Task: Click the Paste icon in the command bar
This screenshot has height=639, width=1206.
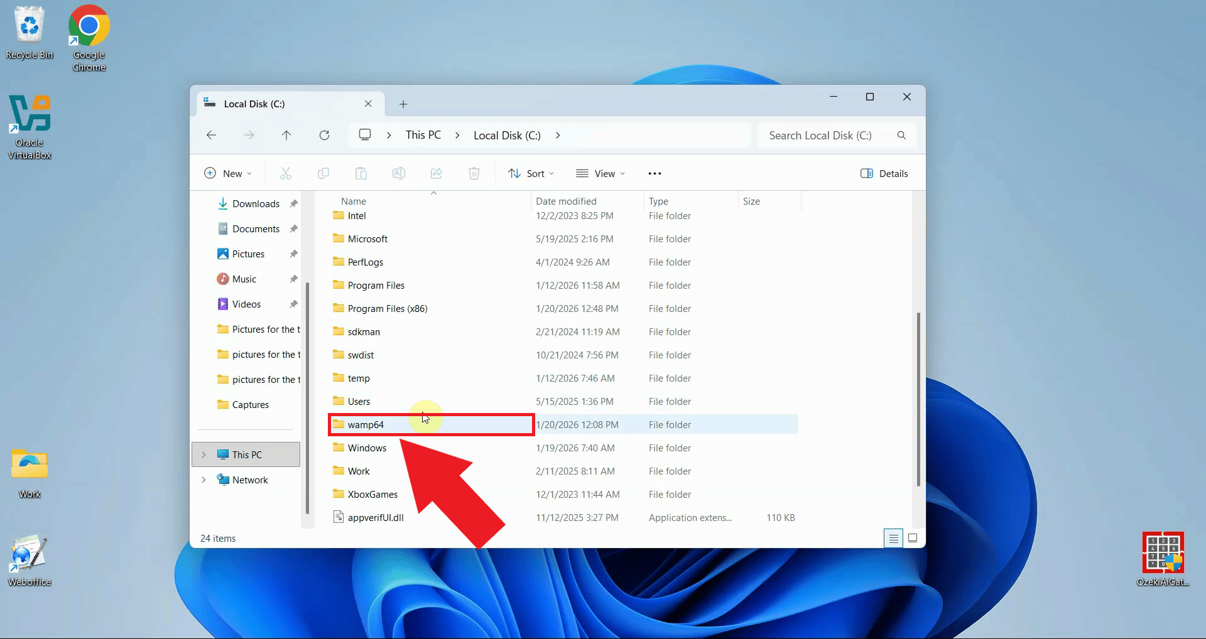Action: [361, 173]
